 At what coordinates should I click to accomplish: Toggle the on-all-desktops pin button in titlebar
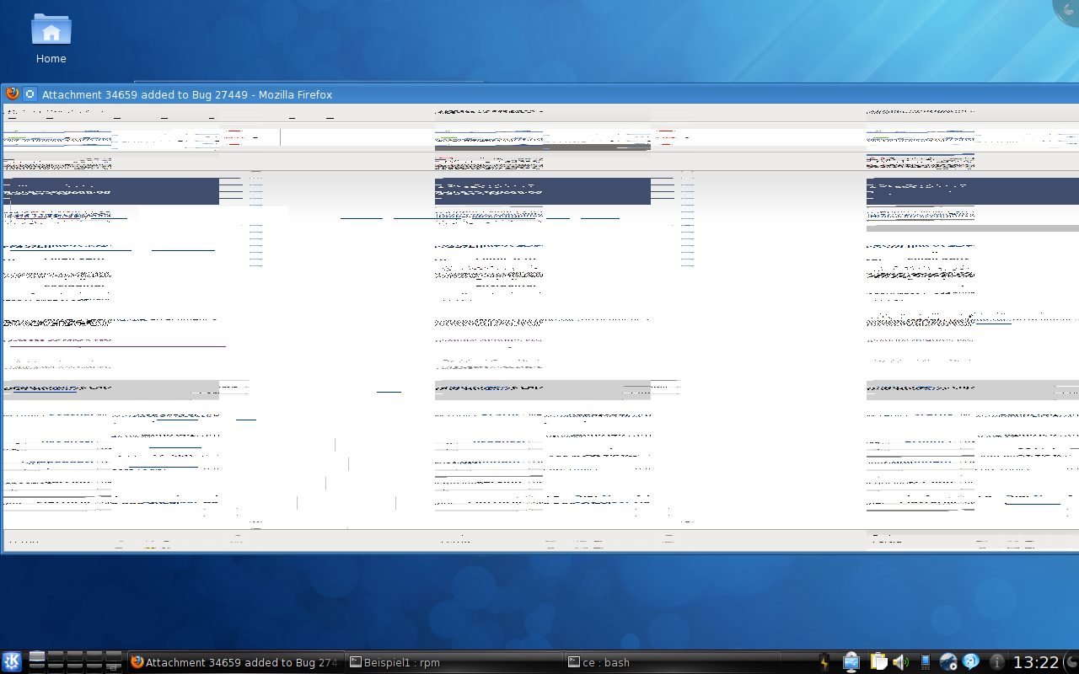tap(30, 94)
